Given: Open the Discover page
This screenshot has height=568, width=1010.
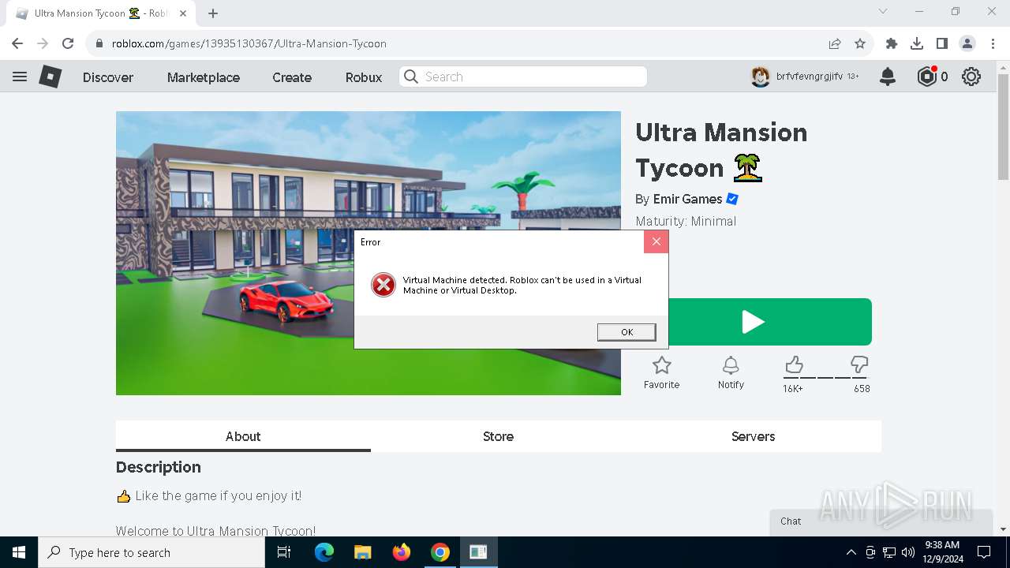Looking at the screenshot, I should click(x=108, y=77).
